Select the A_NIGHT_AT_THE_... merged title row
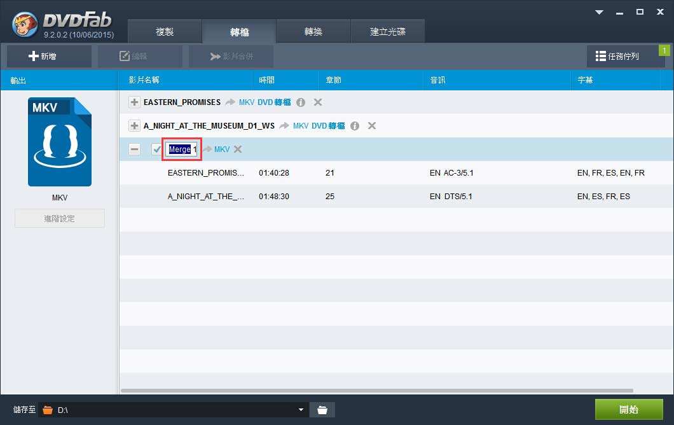Viewport: 674px width, 425px height. click(396, 196)
